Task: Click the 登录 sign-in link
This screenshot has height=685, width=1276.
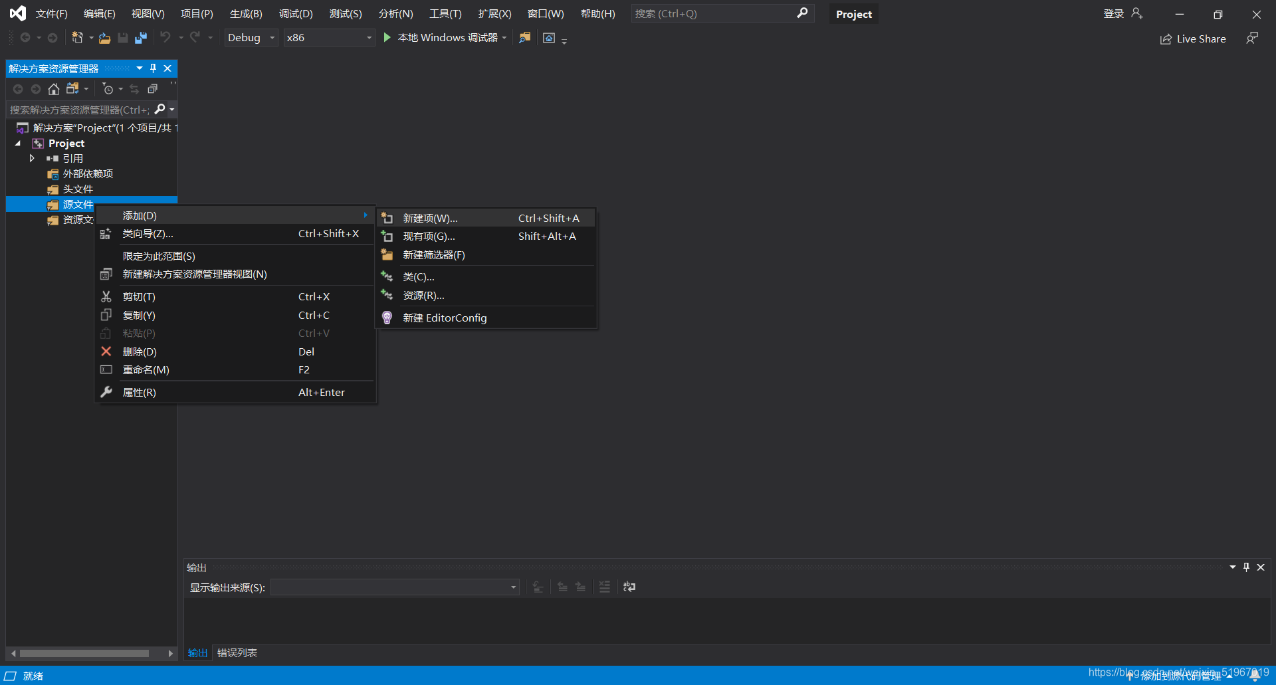Action: [x=1114, y=14]
